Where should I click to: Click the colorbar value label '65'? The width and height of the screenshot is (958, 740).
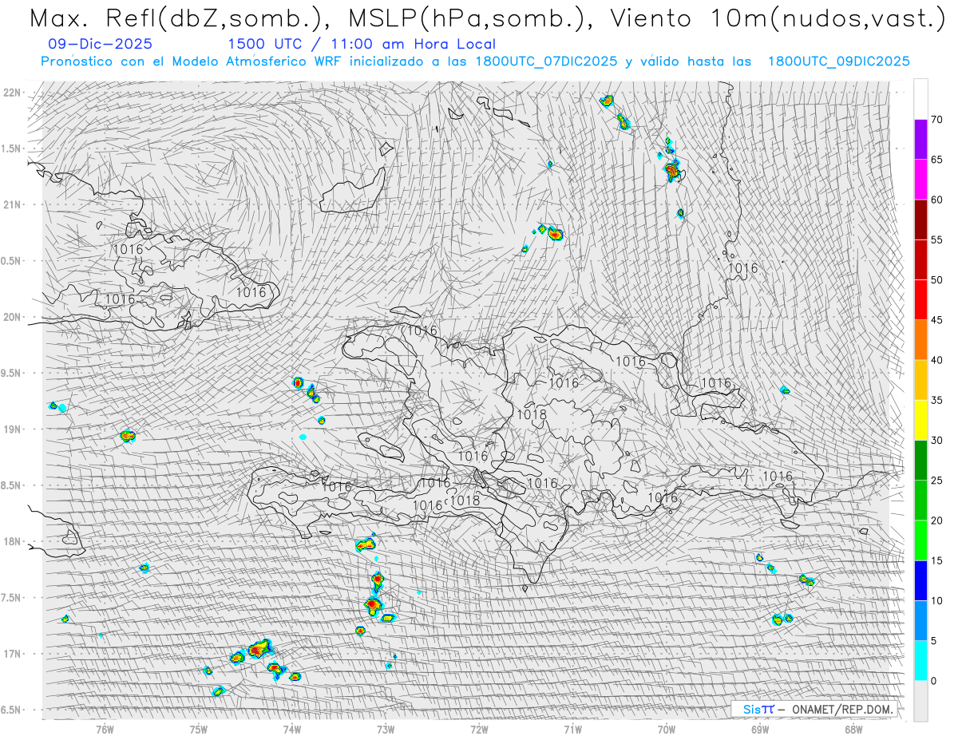pos(936,160)
